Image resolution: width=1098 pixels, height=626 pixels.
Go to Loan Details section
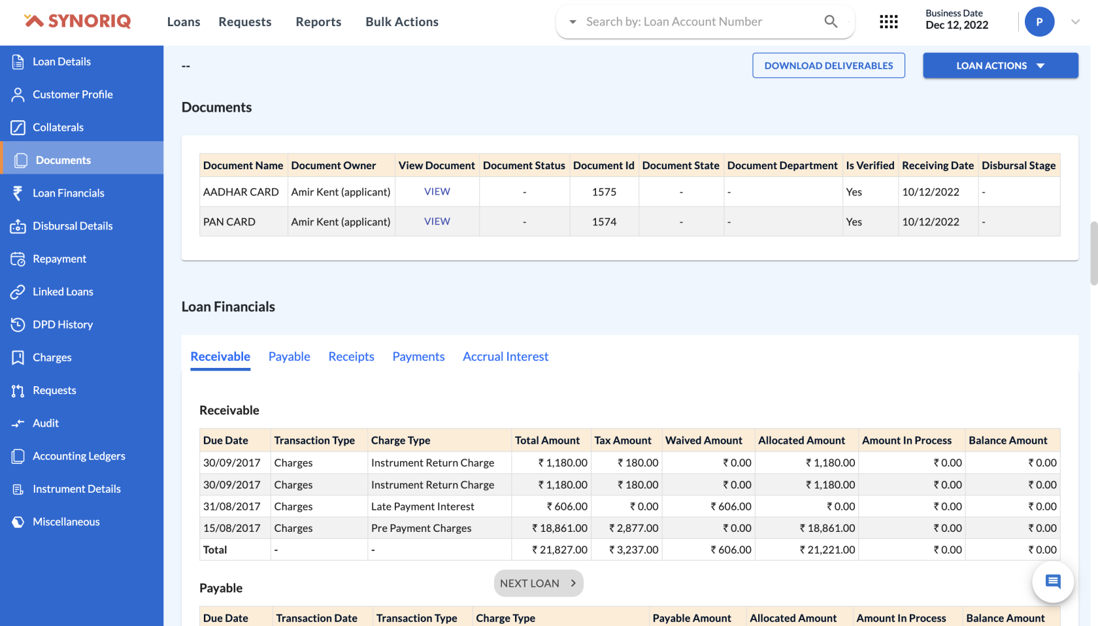[x=62, y=61]
